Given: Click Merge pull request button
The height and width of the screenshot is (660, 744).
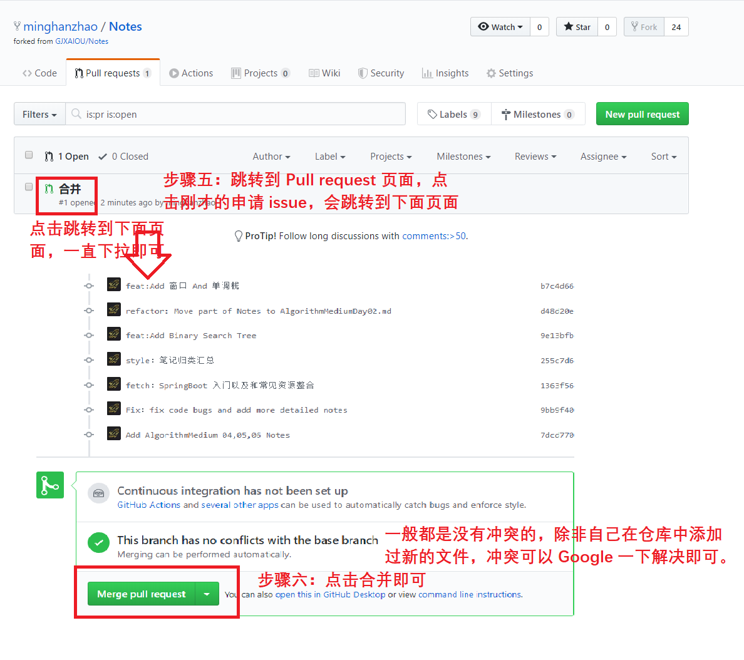Looking at the screenshot, I should point(142,594).
